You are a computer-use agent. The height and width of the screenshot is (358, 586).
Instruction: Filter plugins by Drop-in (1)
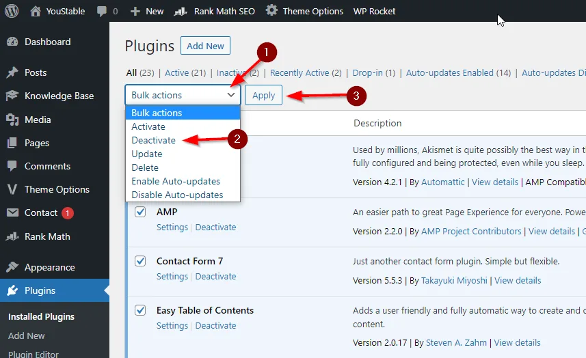pyautogui.click(x=374, y=73)
